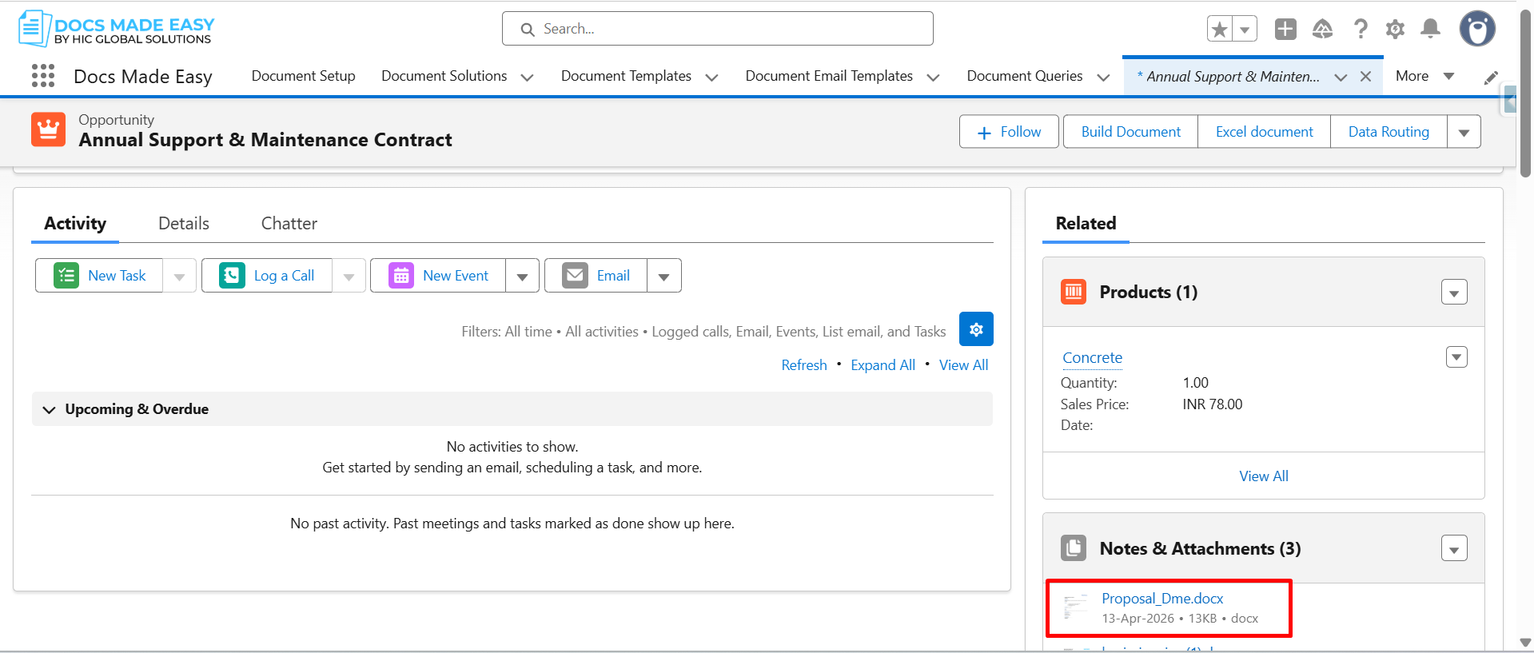The image size is (1534, 653).
Task: Click the page vertical scrollbar
Action: point(1525,92)
